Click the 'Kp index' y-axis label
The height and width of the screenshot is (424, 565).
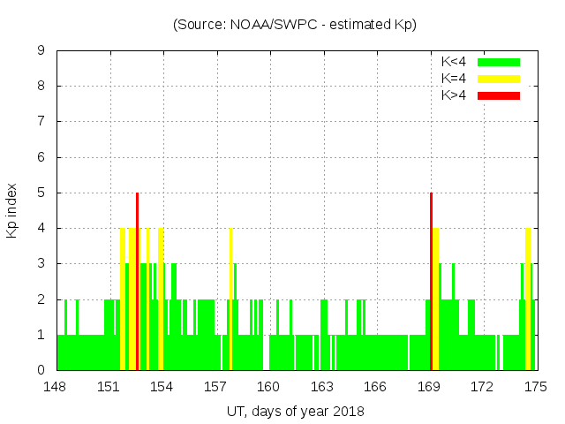(12, 210)
